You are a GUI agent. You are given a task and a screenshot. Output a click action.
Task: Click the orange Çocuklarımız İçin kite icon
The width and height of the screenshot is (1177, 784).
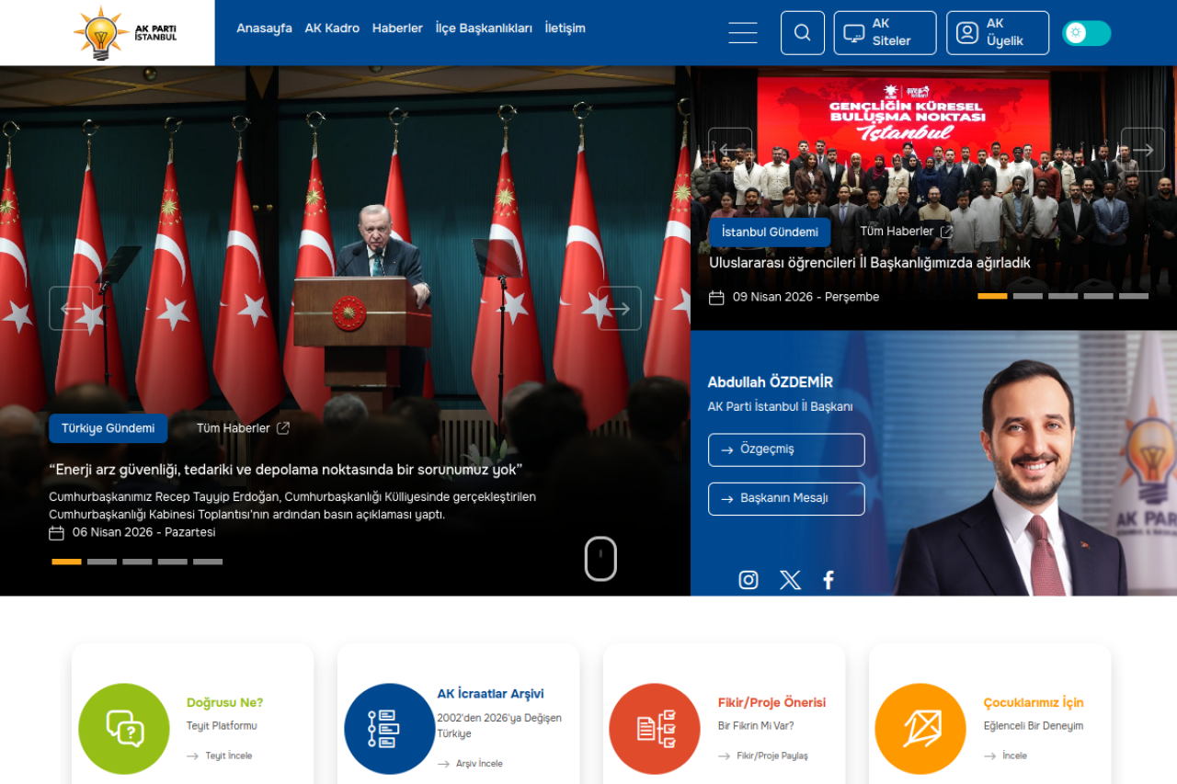pos(920,729)
